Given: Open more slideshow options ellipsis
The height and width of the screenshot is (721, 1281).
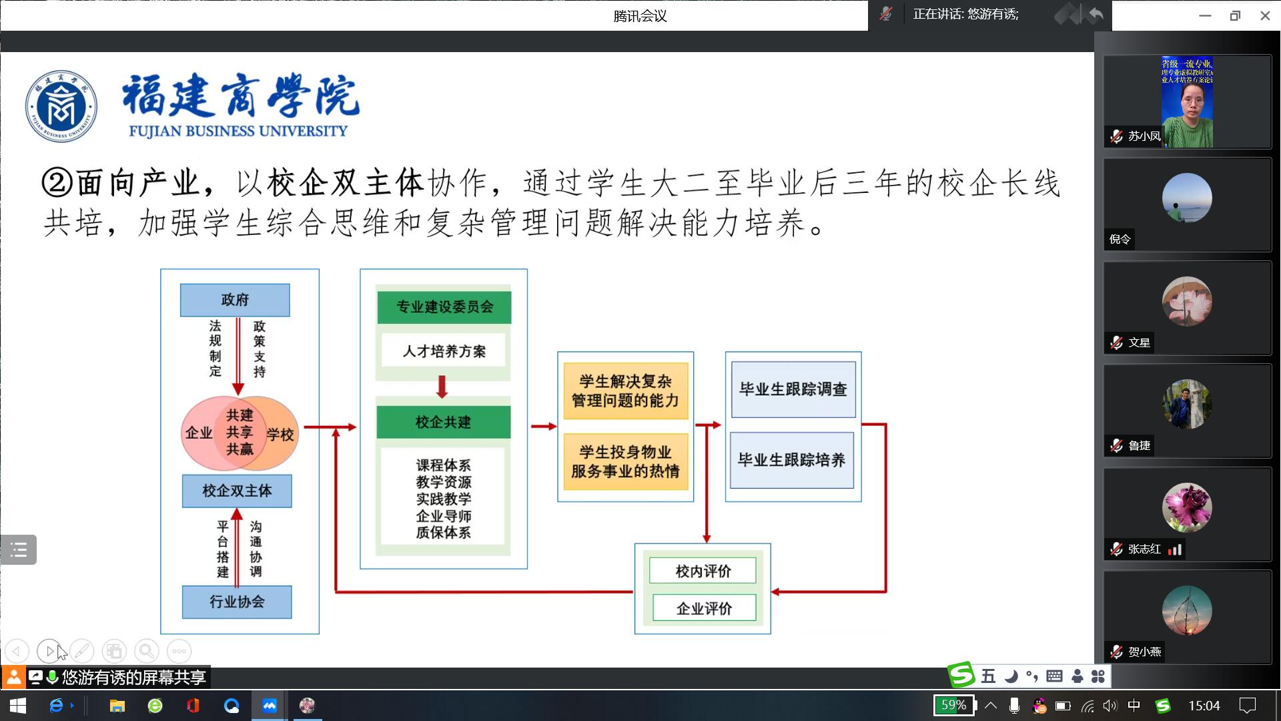Looking at the screenshot, I should (179, 651).
